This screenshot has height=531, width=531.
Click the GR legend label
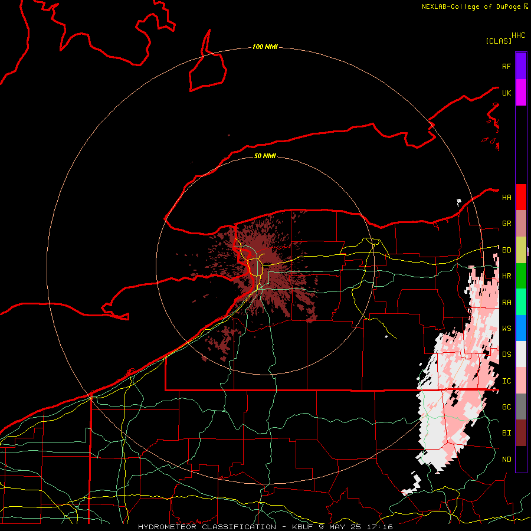point(506,224)
